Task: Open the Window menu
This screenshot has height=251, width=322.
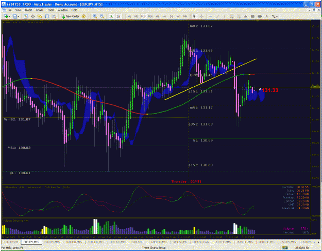Action: (x=62, y=10)
